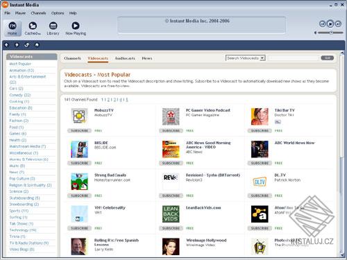Select the TV & Radio Stations category
The width and height of the screenshot is (347, 260).
29,243
